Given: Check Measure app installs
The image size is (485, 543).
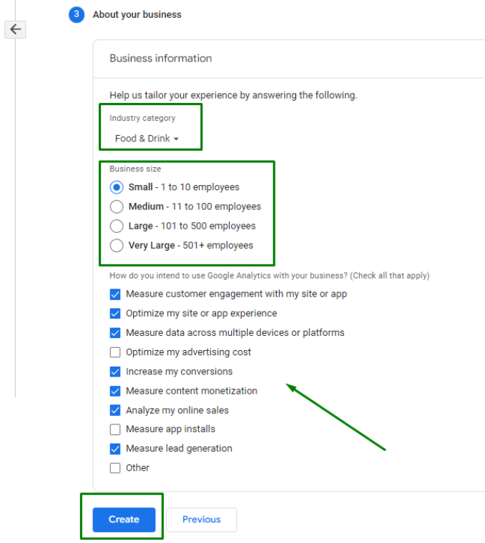Looking at the screenshot, I should (x=115, y=429).
